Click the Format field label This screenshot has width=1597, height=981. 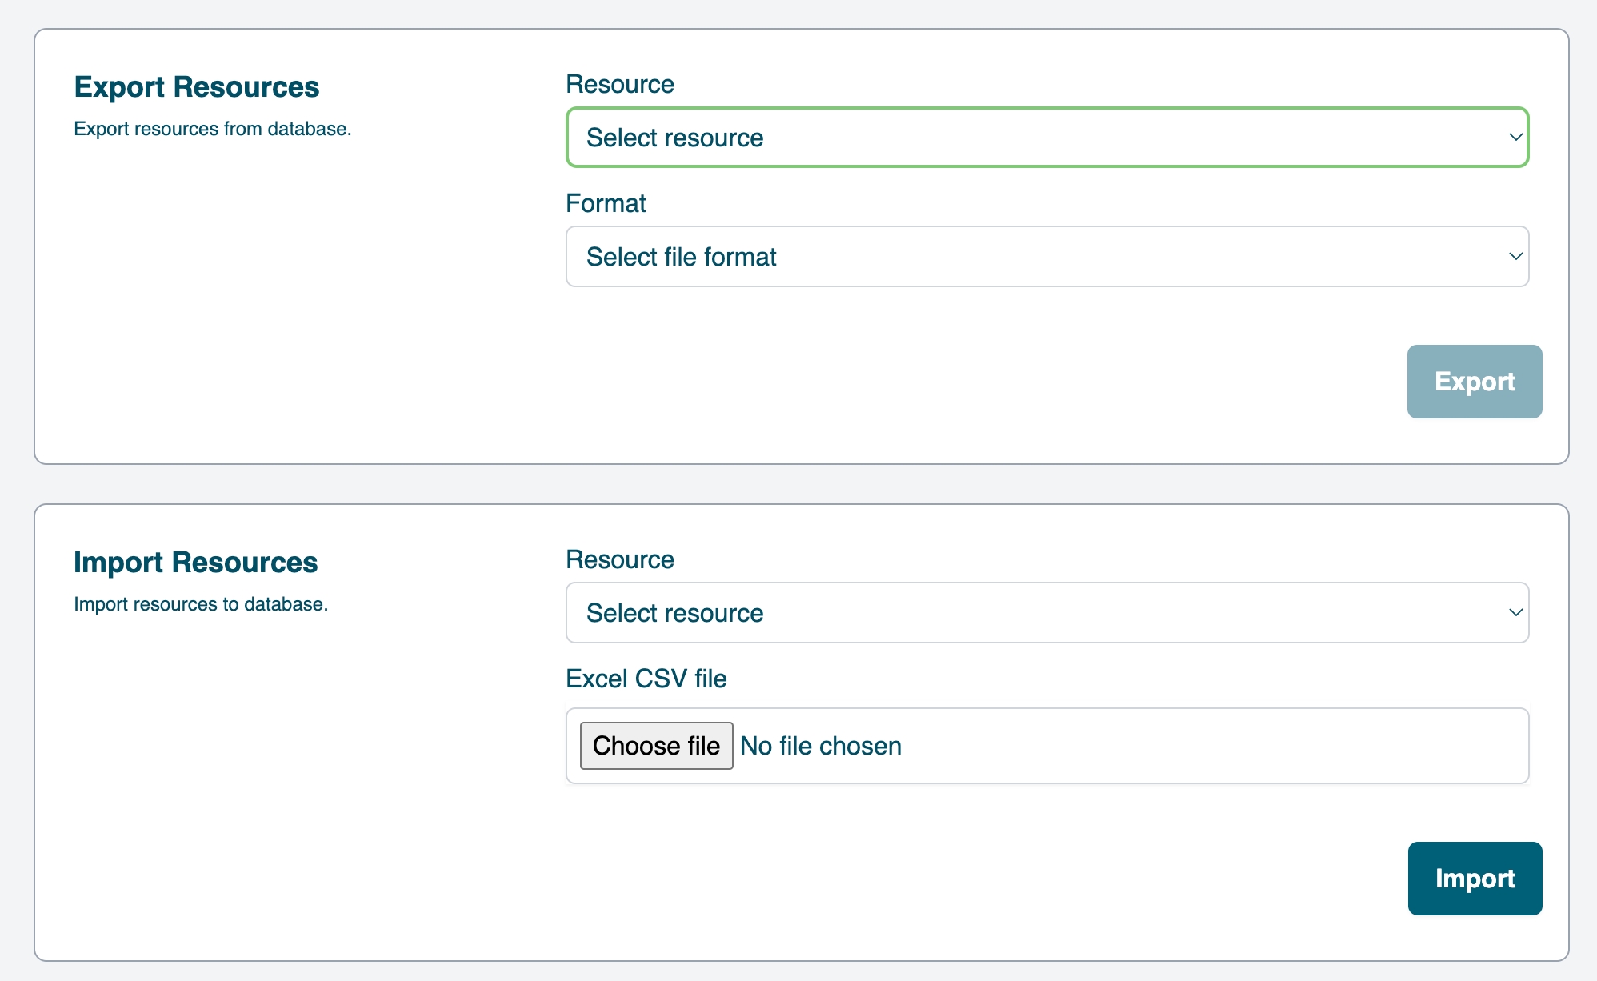606,203
